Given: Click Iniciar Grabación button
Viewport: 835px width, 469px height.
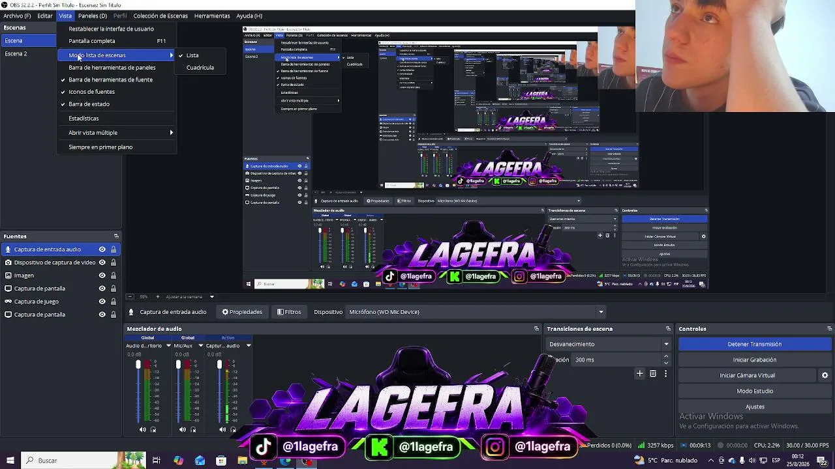Looking at the screenshot, I should point(755,360).
